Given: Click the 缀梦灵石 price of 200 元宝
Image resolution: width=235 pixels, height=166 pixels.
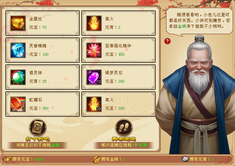Looking at the screenshot, I should point(115,81).
